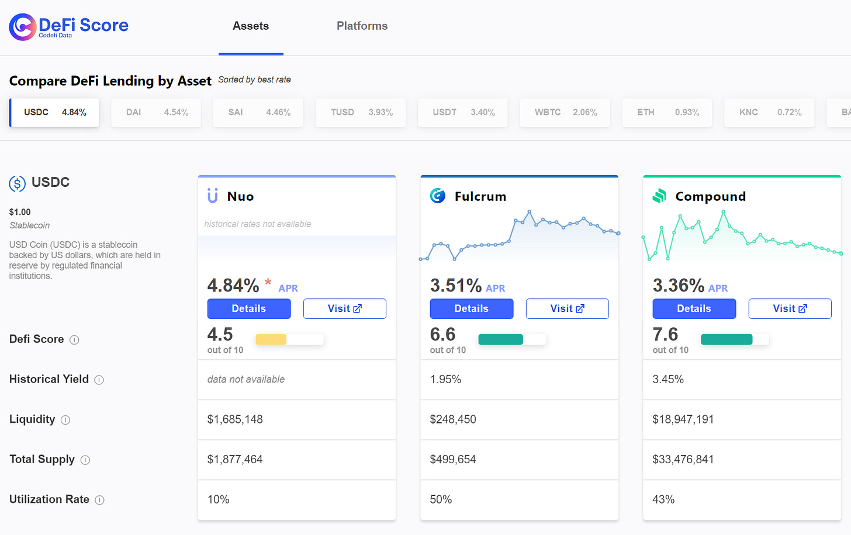
Task: Switch to the Platforms tab
Action: (x=362, y=26)
